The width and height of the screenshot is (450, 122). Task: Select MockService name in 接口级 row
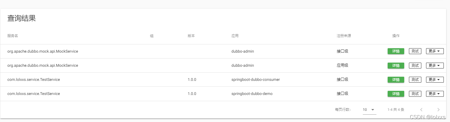pyautogui.click(x=43, y=51)
